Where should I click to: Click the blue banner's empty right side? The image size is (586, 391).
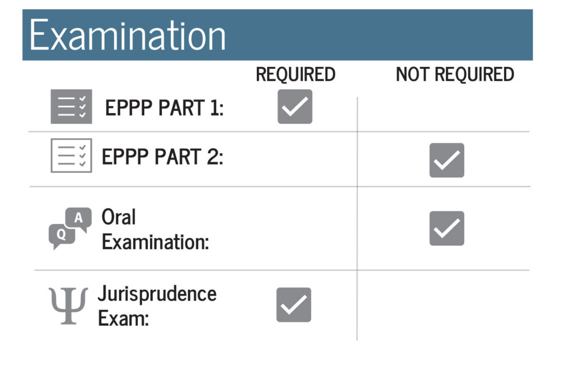(x=401, y=35)
